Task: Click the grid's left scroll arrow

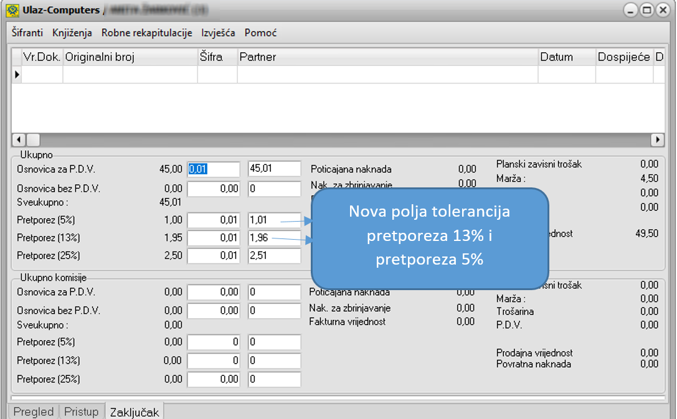Action: [x=18, y=139]
